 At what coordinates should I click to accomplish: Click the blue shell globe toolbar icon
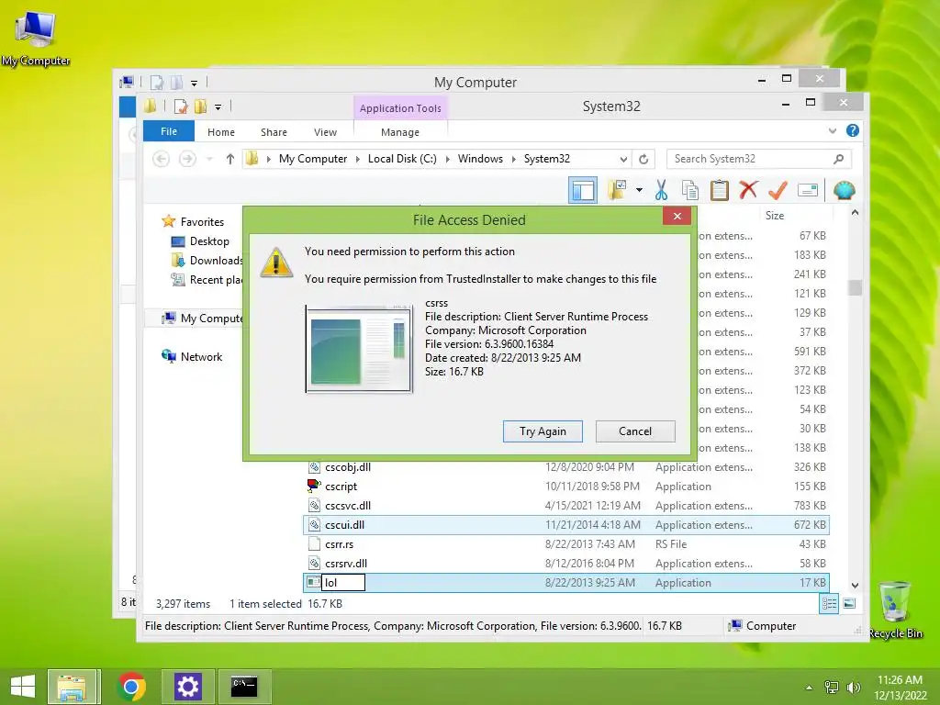pyautogui.click(x=844, y=191)
